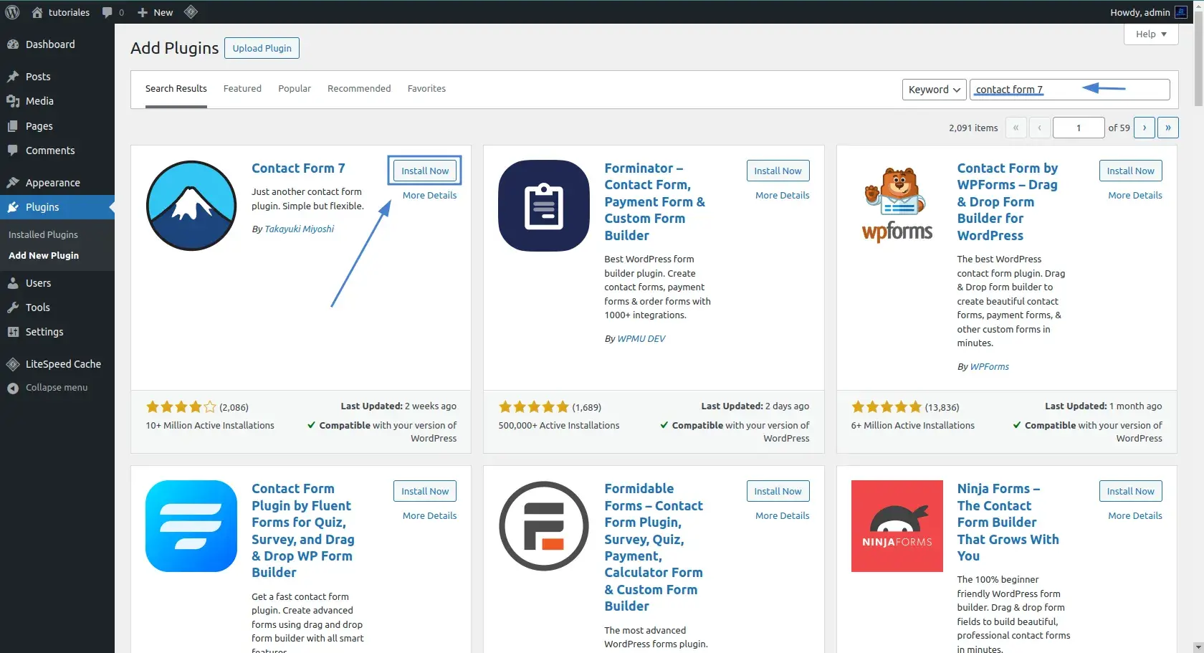The height and width of the screenshot is (653, 1204).
Task: Click the LiteSpeed diamond icon in top bar
Action: click(x=191, y=12)
